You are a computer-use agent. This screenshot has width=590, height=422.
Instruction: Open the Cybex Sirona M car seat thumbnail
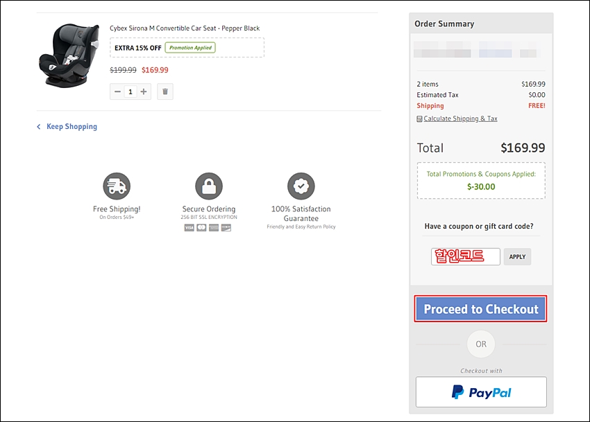coord(69,55)
